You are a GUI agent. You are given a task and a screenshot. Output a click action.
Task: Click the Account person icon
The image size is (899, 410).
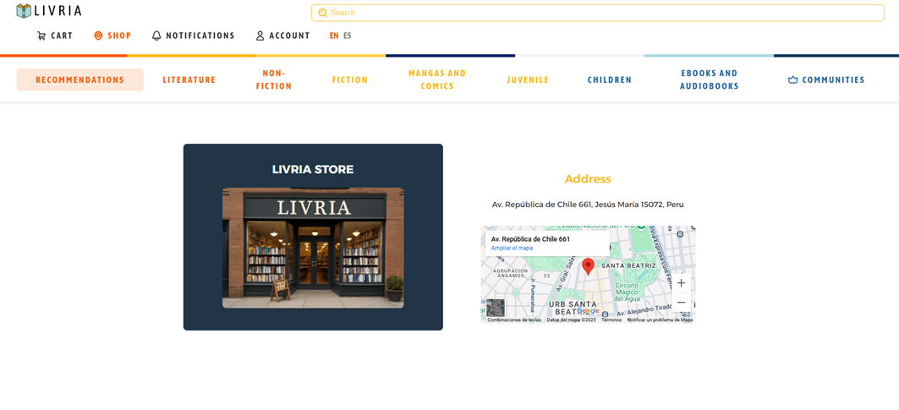pos(260,36)
